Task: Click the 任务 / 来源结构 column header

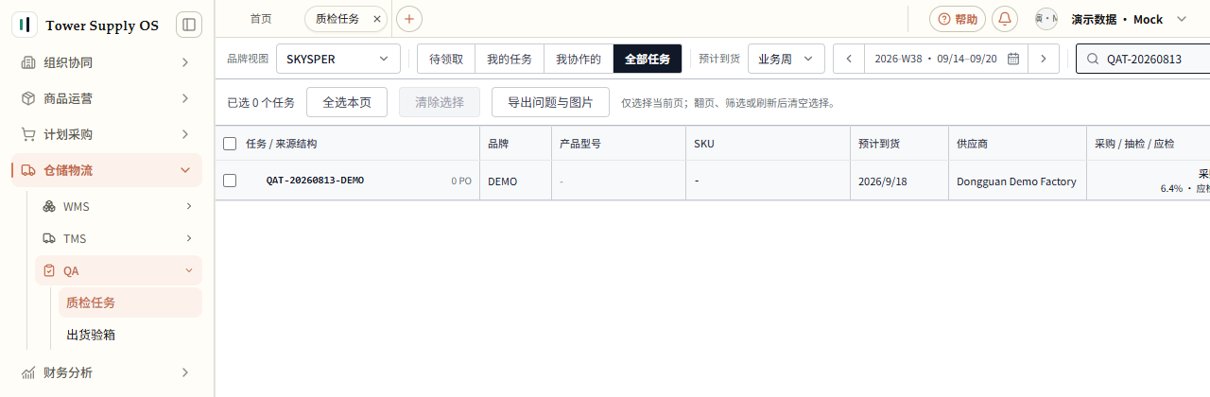Action: [282, 144]
